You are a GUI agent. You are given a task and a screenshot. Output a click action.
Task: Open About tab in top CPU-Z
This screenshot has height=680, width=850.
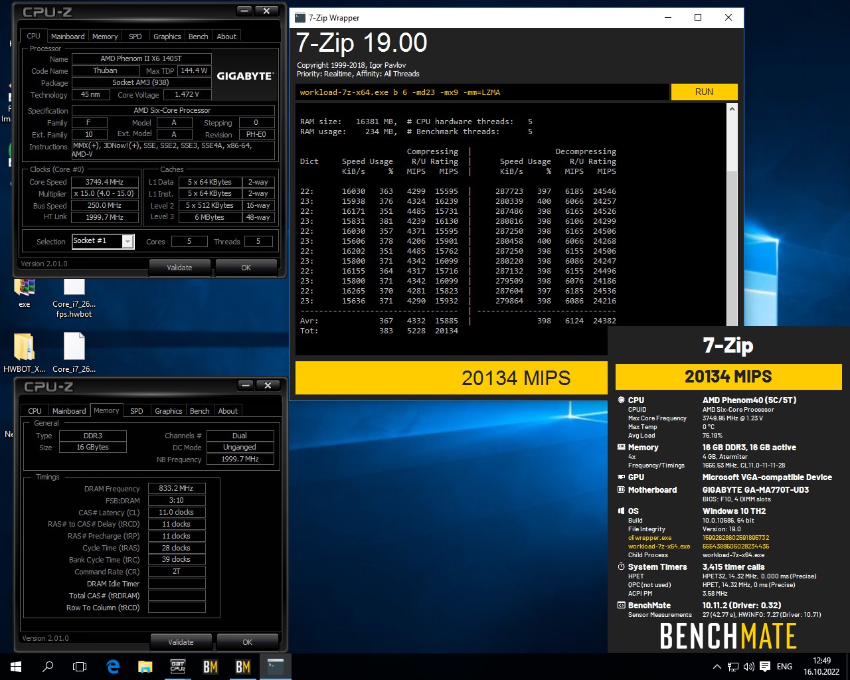pyautogui.click(x=226, y=37)
